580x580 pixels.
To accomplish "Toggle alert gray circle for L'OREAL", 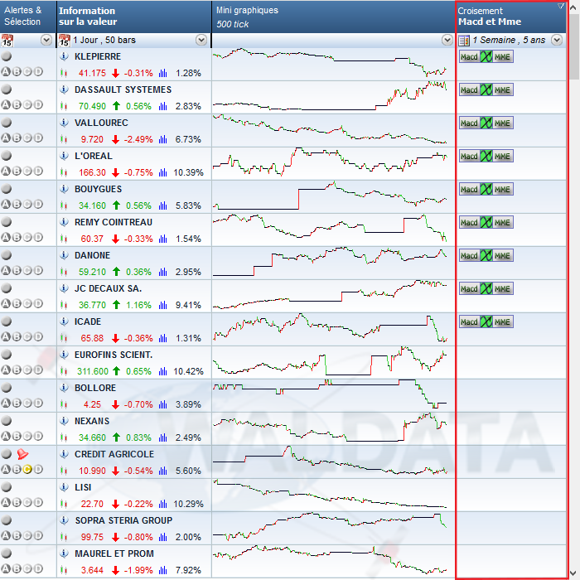I will (x=7, y=156).
